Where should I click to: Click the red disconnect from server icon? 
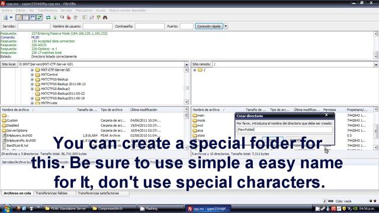click(x=69, y=17)
